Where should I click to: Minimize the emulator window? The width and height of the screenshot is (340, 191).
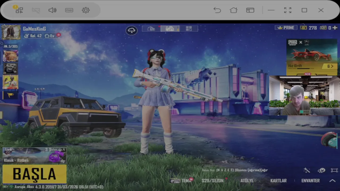tap(271, 10)
